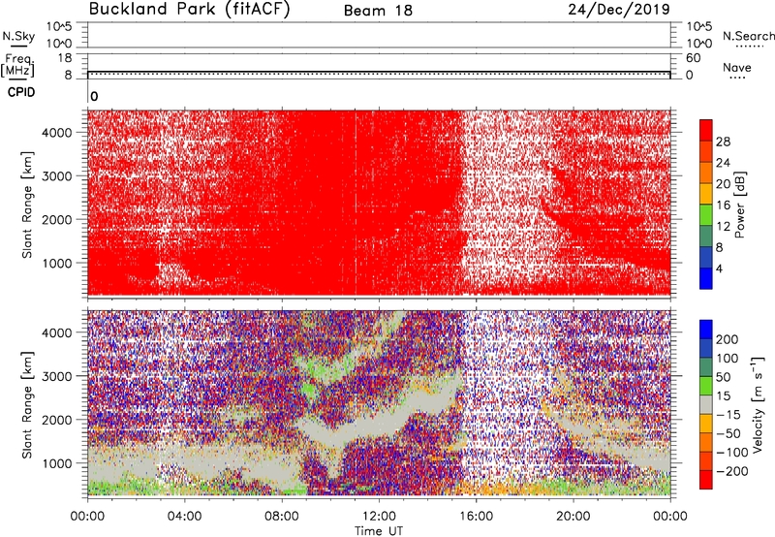Click the green patch near 09:00 in the velocity plot

tap(311, 392)
